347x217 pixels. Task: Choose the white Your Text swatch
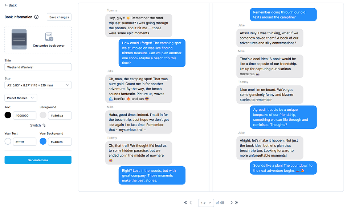pos(8,142)
